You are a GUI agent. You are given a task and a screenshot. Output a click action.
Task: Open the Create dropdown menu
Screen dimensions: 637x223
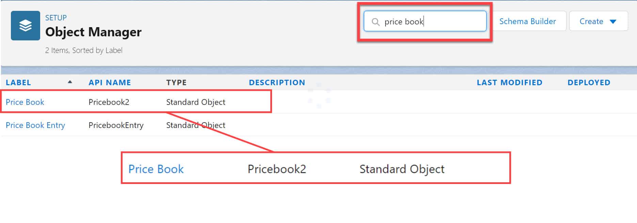tap(598, 21)
